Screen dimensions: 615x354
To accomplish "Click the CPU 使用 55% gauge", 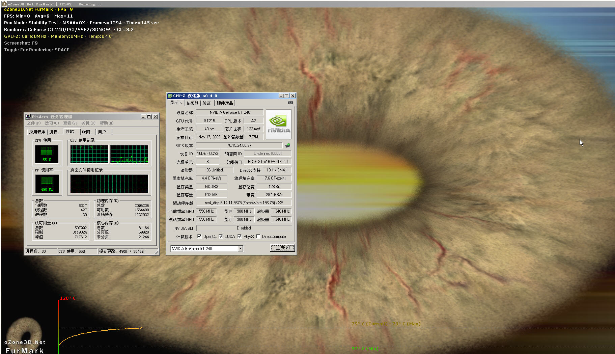I will coord(47,154).
